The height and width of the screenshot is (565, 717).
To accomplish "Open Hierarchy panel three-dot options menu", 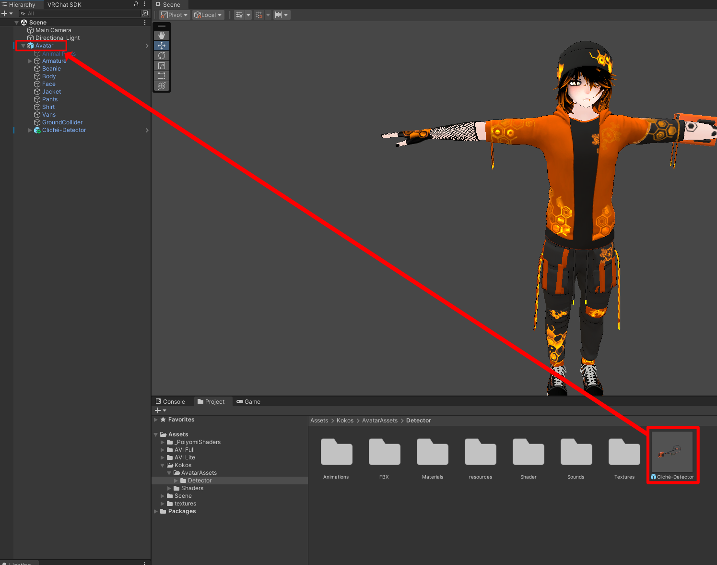I will click(144, 4).
